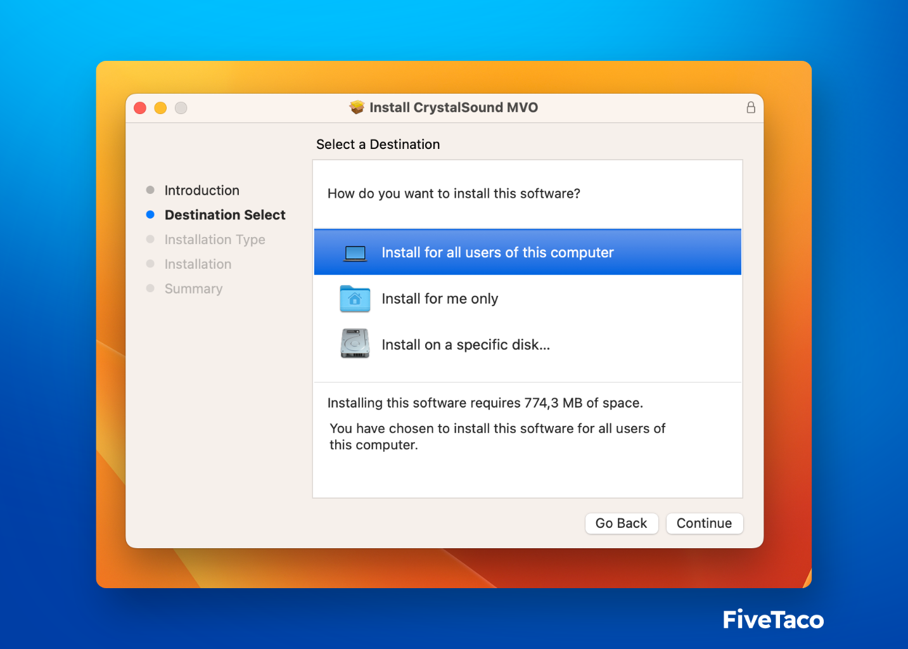
Task: Click the blue bullet beside Destination Select
Action: tap(150, 215)
